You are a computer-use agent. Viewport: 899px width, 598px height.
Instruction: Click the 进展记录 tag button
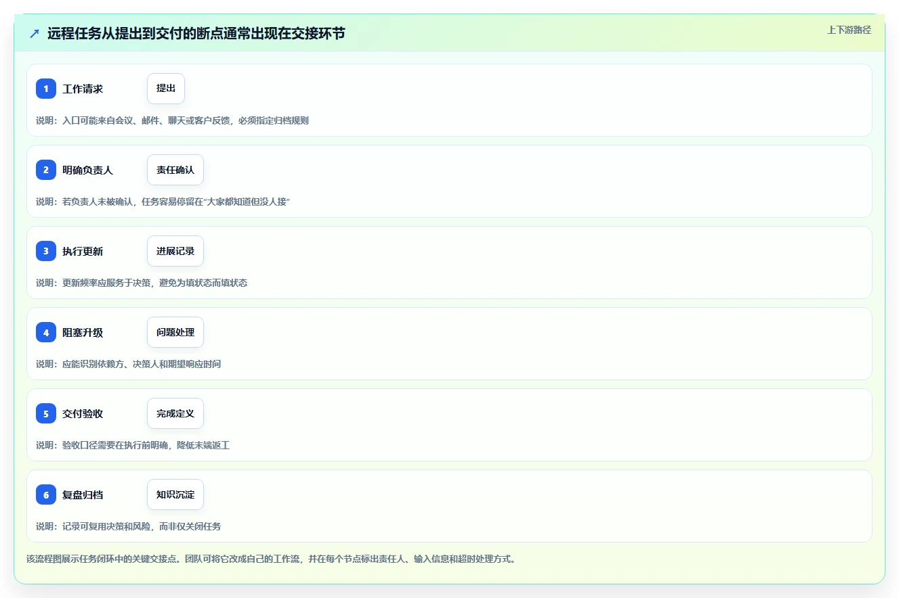click(x=175, y=251)
